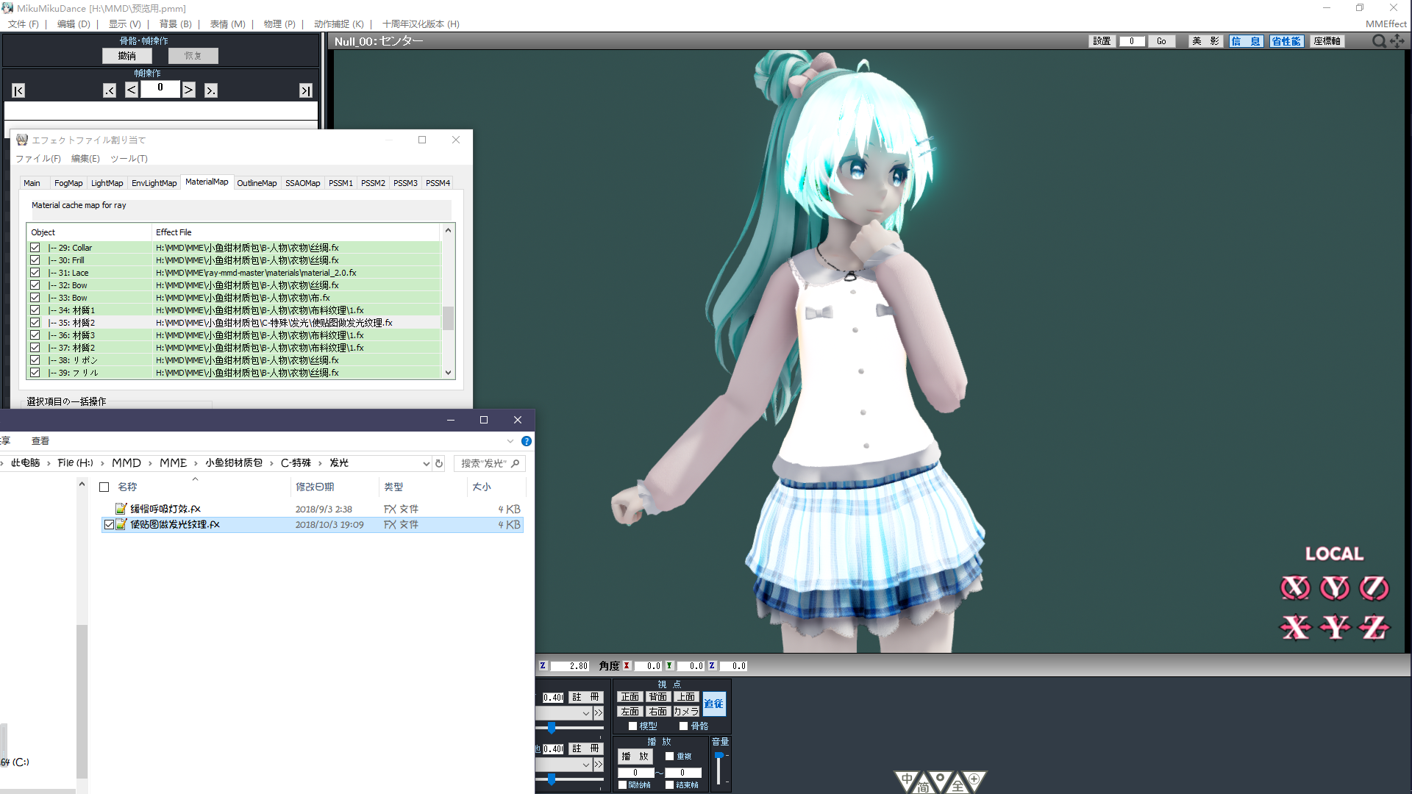
Task: Click the Explorer refresh icon
Action: [x=439, y=463]
